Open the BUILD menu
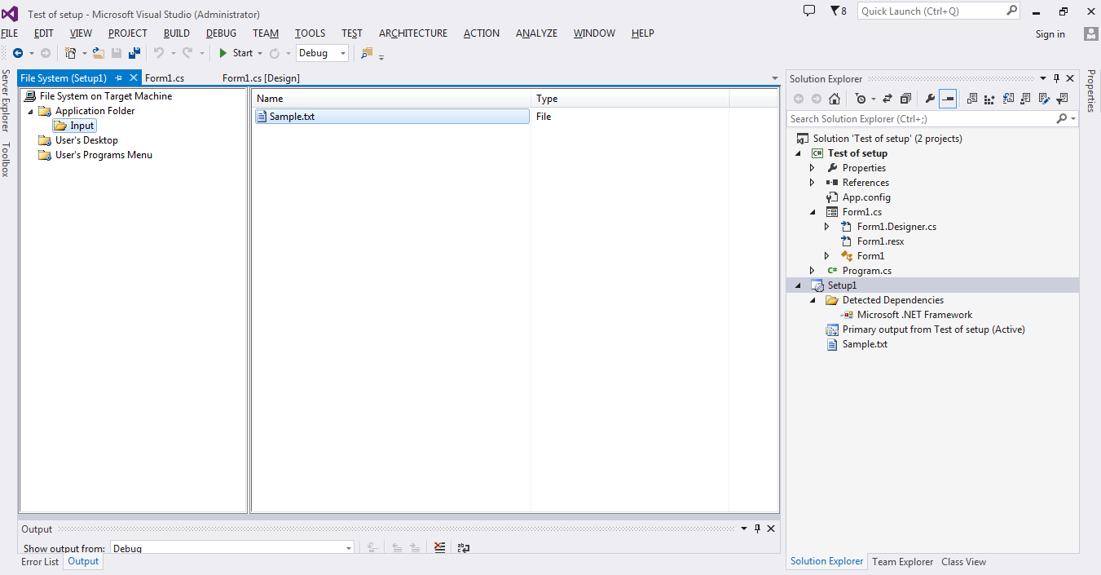The height and width of the screenshot is (575, 1101). [x=177, y=33]
